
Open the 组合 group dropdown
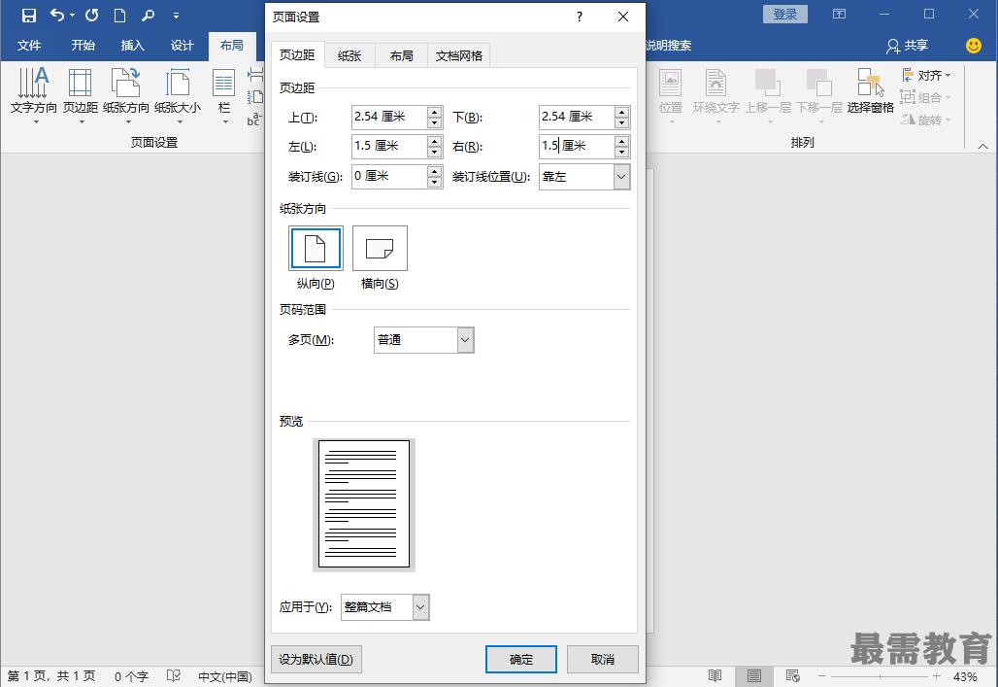click(927, 97)
